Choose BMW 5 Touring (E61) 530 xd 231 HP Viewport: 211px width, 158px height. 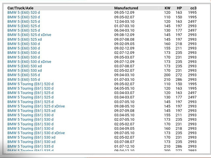[x=31, y=137]
